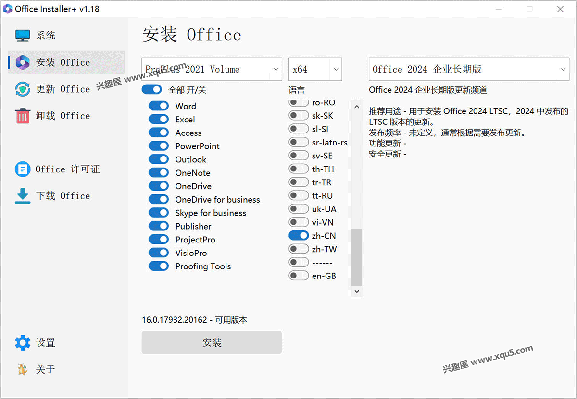
Task: Expand the x64 architecture dropdown
Action: pos(315,69)
